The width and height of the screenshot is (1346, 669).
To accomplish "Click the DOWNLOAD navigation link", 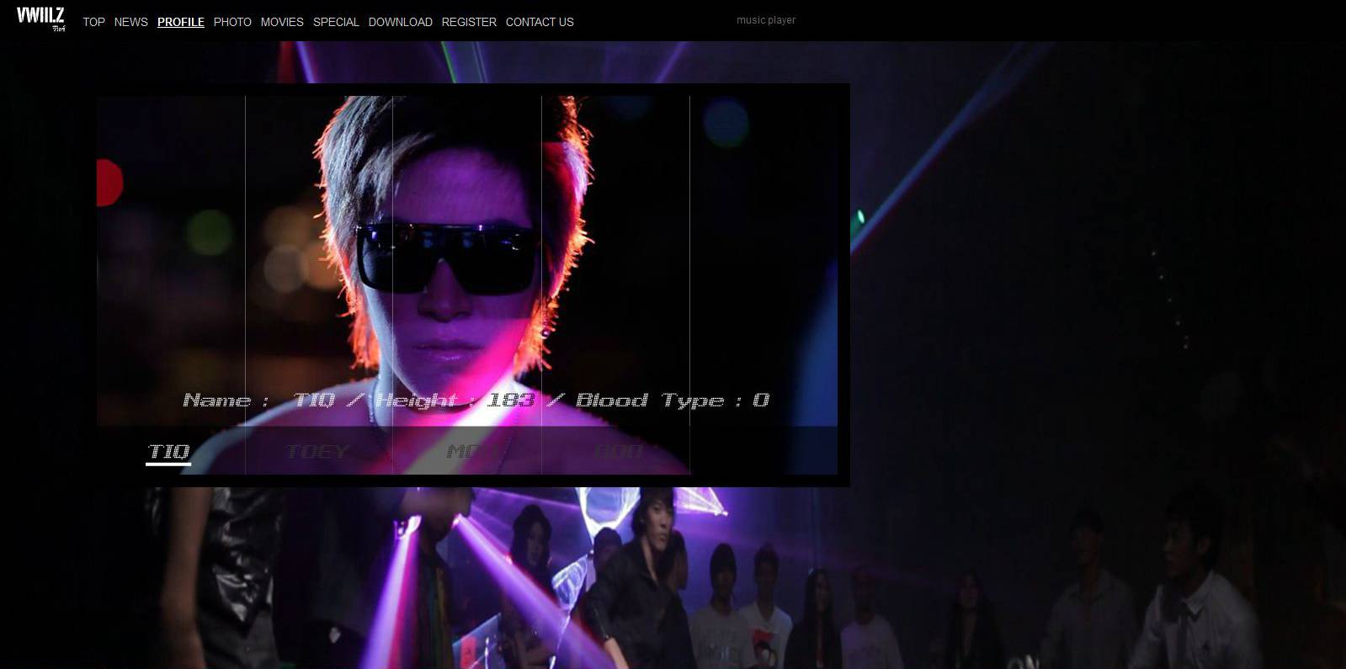I will coord(400,22).
